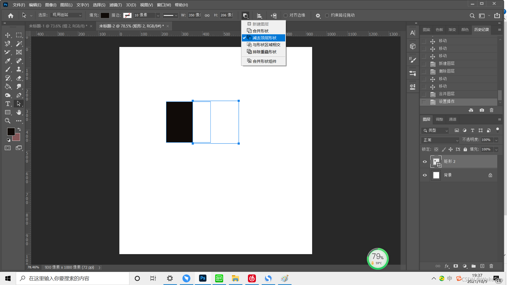The width and height of the screenshot is (507, 285).
Task: Click the Eyedropper tool
Action: (8, 61)
